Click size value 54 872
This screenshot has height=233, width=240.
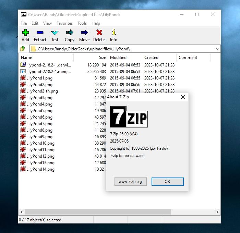tap(100, 84)
